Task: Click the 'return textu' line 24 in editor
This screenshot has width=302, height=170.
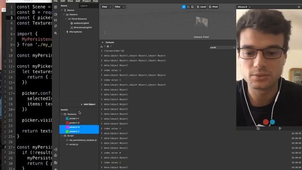Action: tap(37, 131)
